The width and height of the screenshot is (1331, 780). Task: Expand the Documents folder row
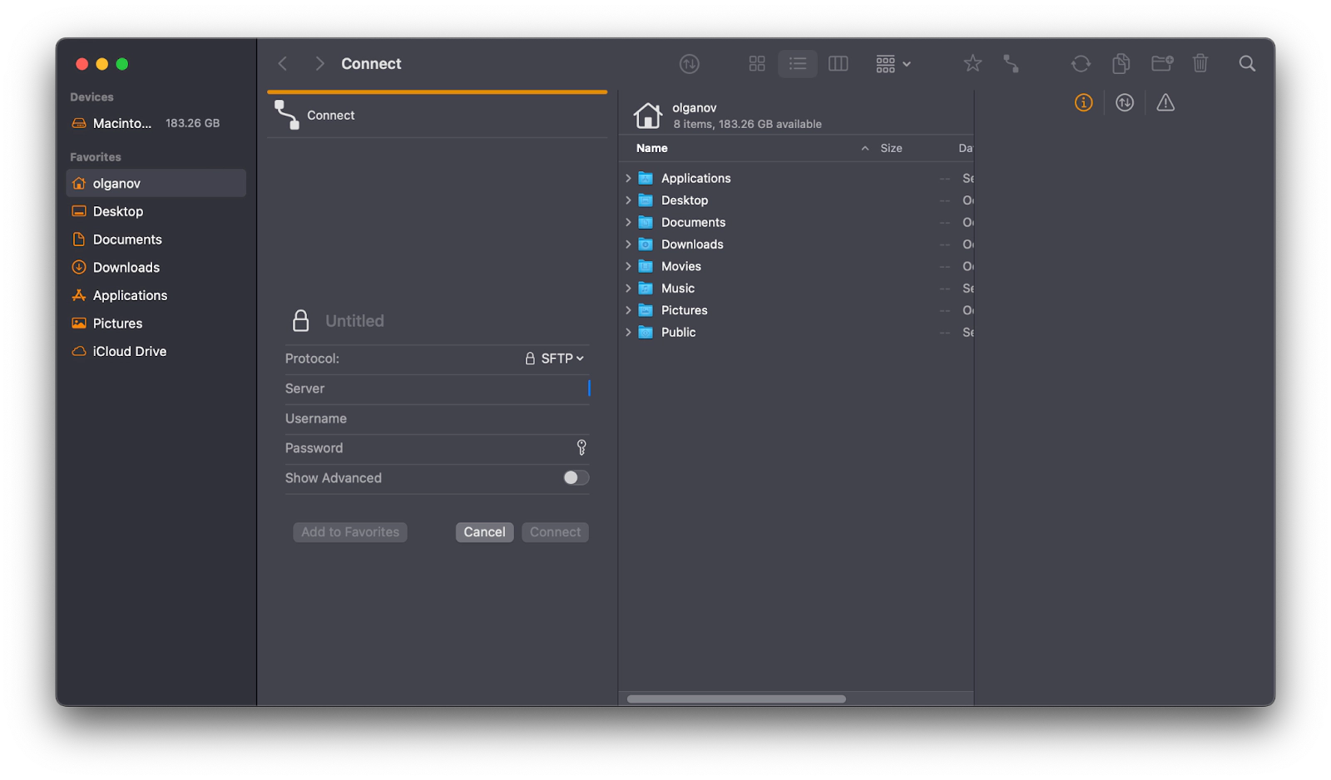click(x=628, y=223)
